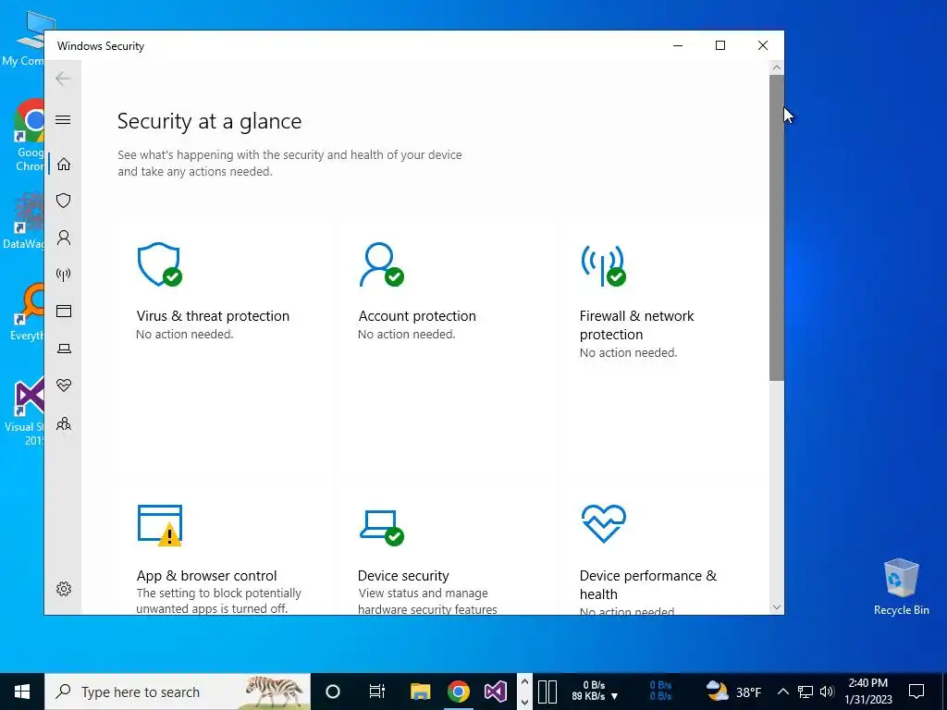Maximize the Windows Security window
Screen dimensions: 947x710
click(719, 45)
